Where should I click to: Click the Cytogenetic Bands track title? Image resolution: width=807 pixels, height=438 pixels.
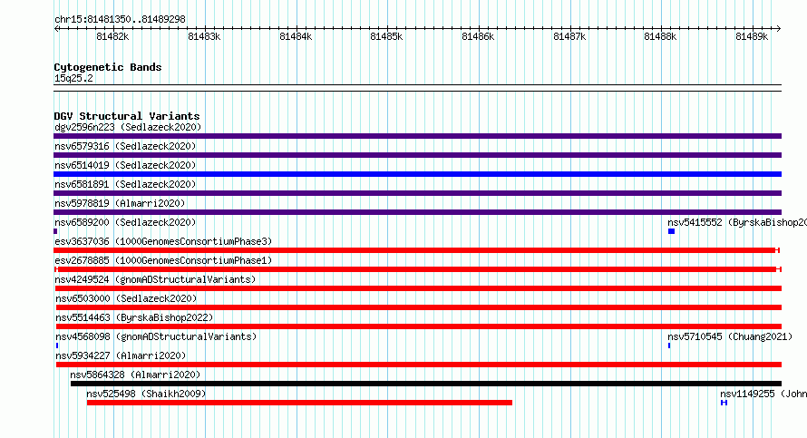[108, 67]
